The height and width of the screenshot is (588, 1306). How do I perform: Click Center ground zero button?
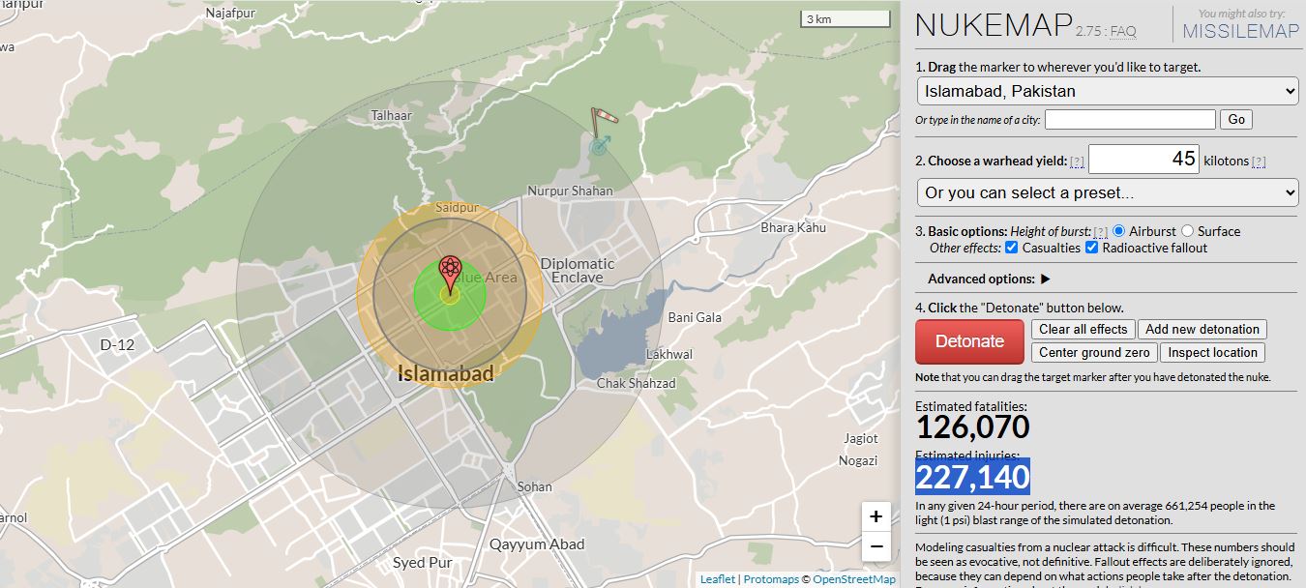1094,353
